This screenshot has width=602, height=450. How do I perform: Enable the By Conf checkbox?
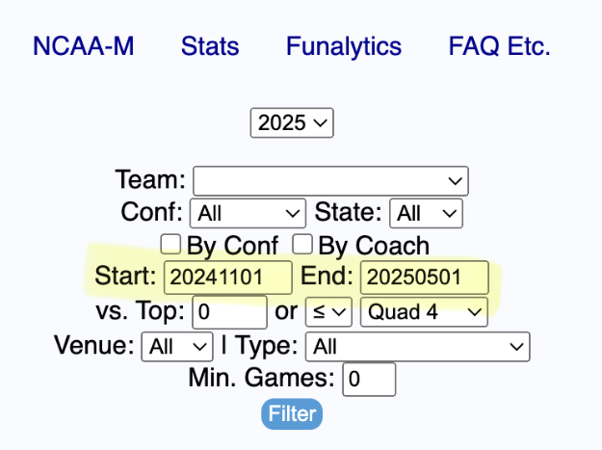(x=172, y=245)
